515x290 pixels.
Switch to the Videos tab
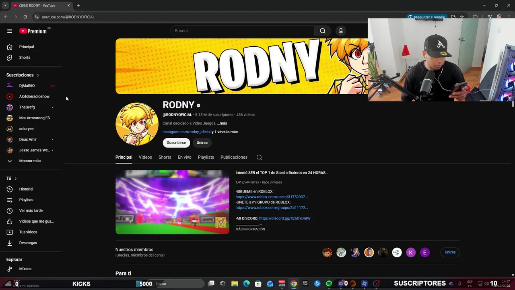tap(145, 157)
